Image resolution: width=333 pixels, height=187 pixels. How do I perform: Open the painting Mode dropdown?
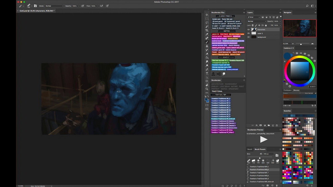coord(54,6)
